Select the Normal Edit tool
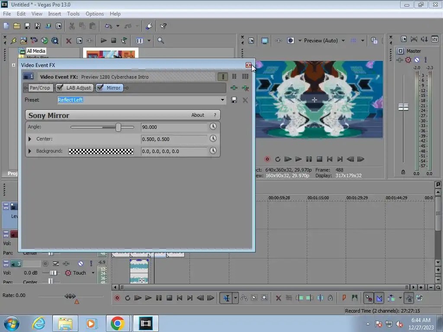 pos(227,298)
